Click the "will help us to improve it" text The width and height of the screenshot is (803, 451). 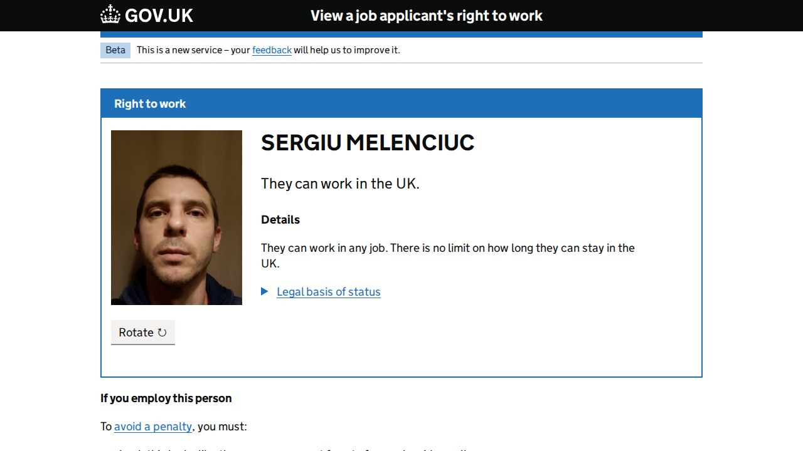pyautogui.click(x=346, y=50)
